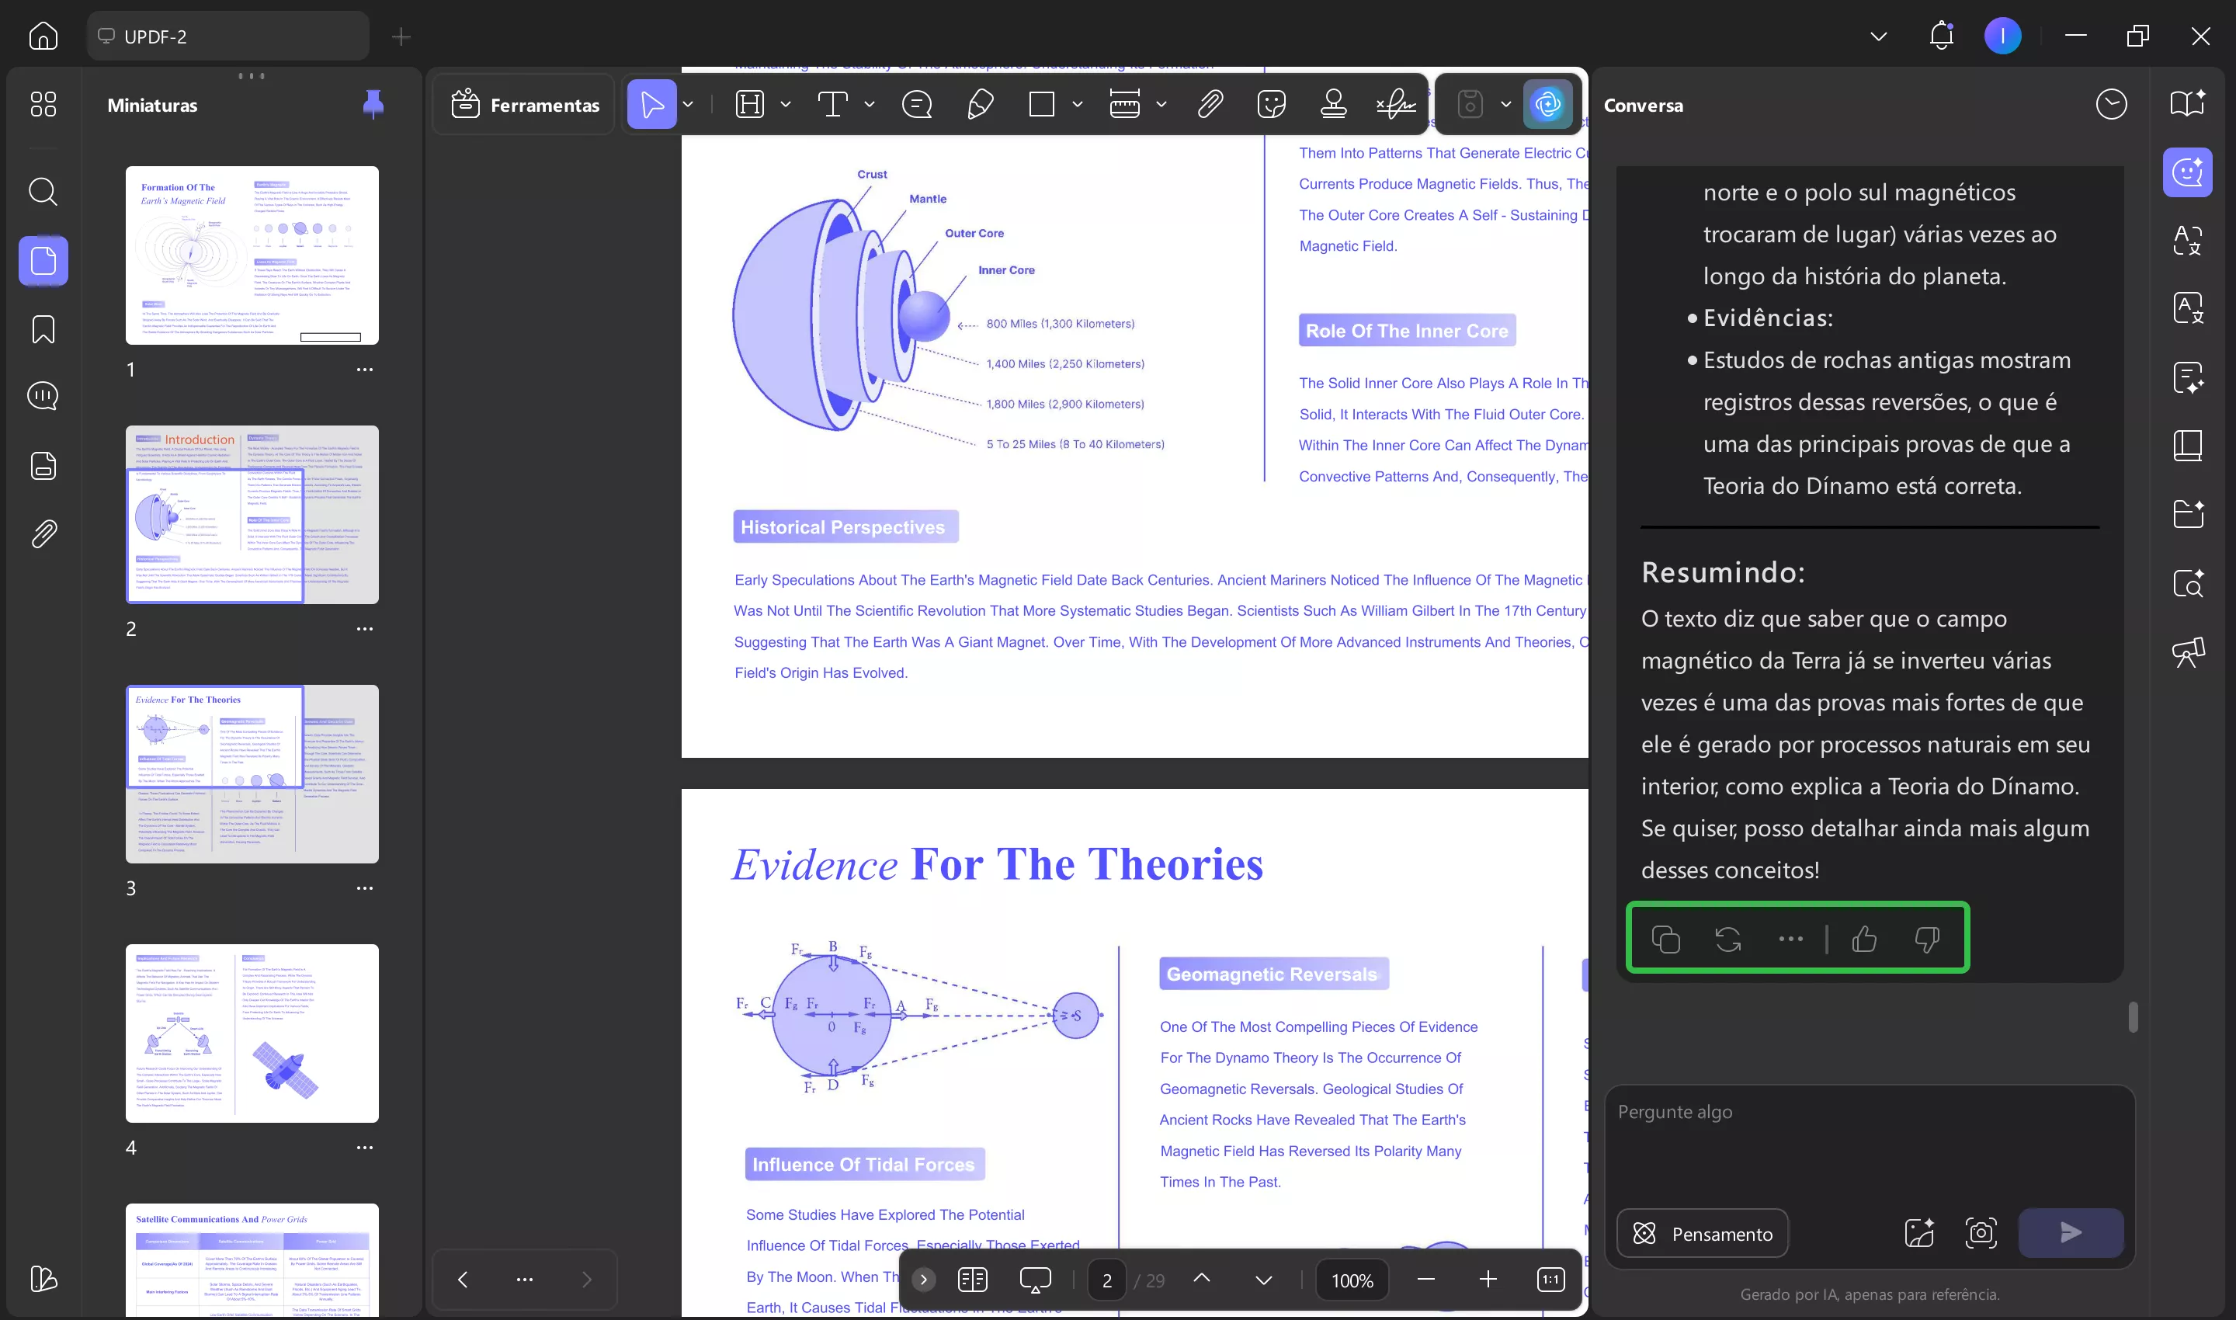Open page 4 thumbnail
Viewport: 2236px width, 1320px height.
pos(252,1033)
